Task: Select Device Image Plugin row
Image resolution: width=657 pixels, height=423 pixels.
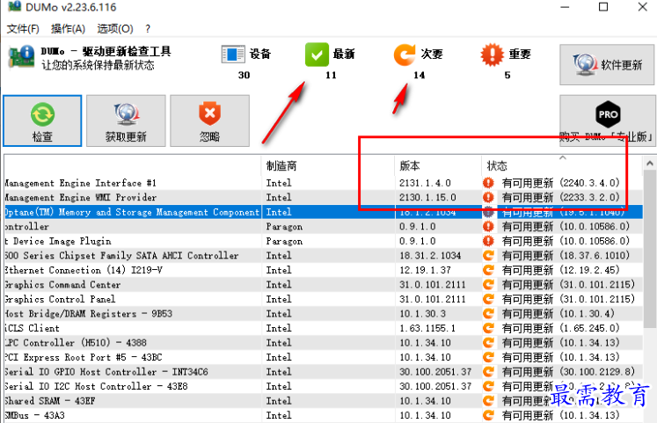Action: click(x=324, y=241)
